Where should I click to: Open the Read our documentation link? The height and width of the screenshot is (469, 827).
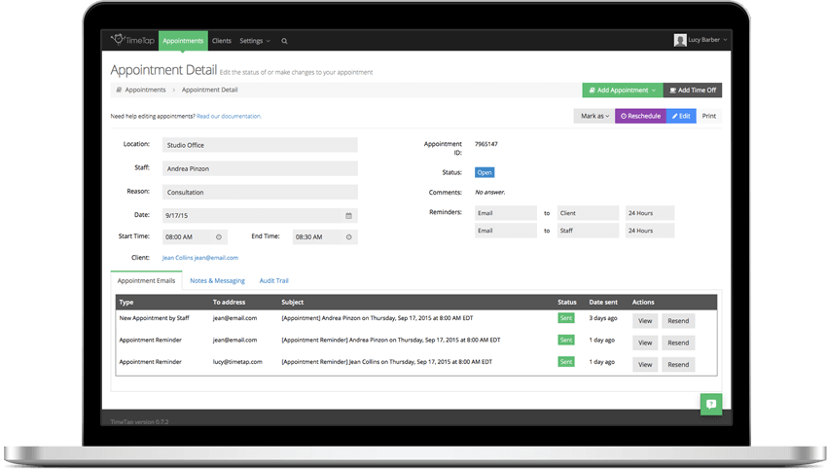pos(229,116)
